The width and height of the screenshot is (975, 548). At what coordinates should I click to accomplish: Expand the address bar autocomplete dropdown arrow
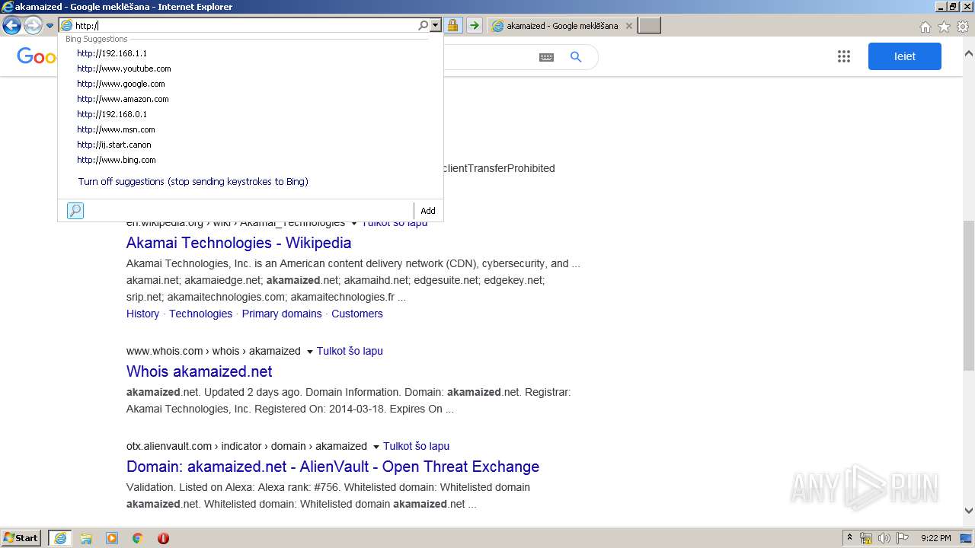[x=436, y=26]
